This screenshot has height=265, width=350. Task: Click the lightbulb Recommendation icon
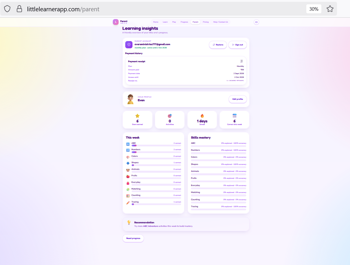point(129,222)
